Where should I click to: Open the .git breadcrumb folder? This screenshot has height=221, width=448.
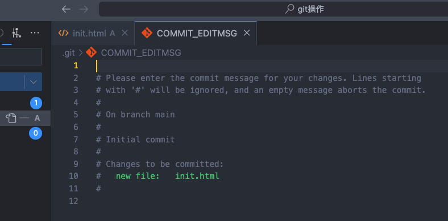point(68,53)
